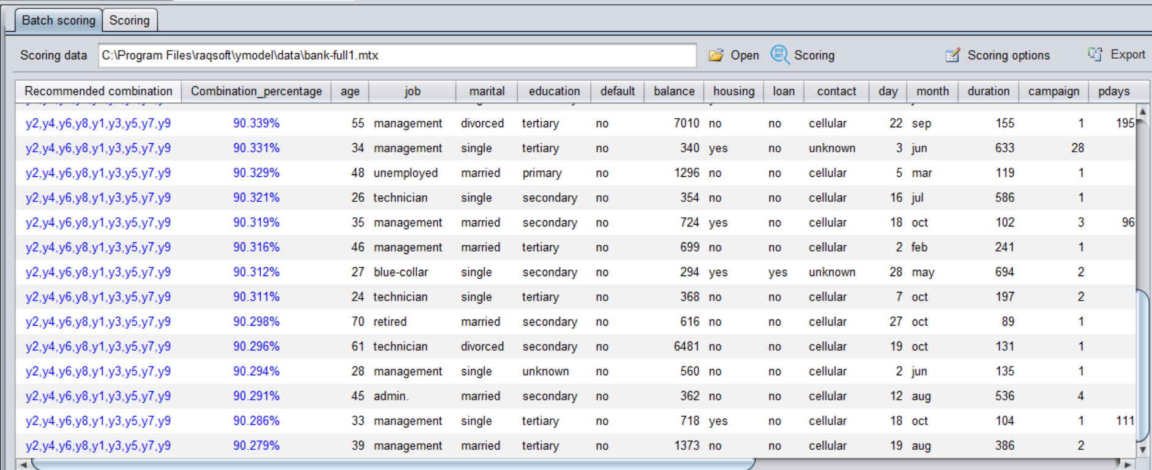Click the Recommended combination column header
Viewport: 1152px width, 470px height.
(x=98, y=91)
